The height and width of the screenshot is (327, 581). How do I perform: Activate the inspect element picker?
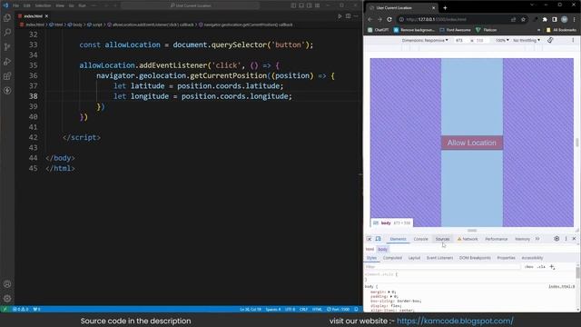[x=369, y=239]
